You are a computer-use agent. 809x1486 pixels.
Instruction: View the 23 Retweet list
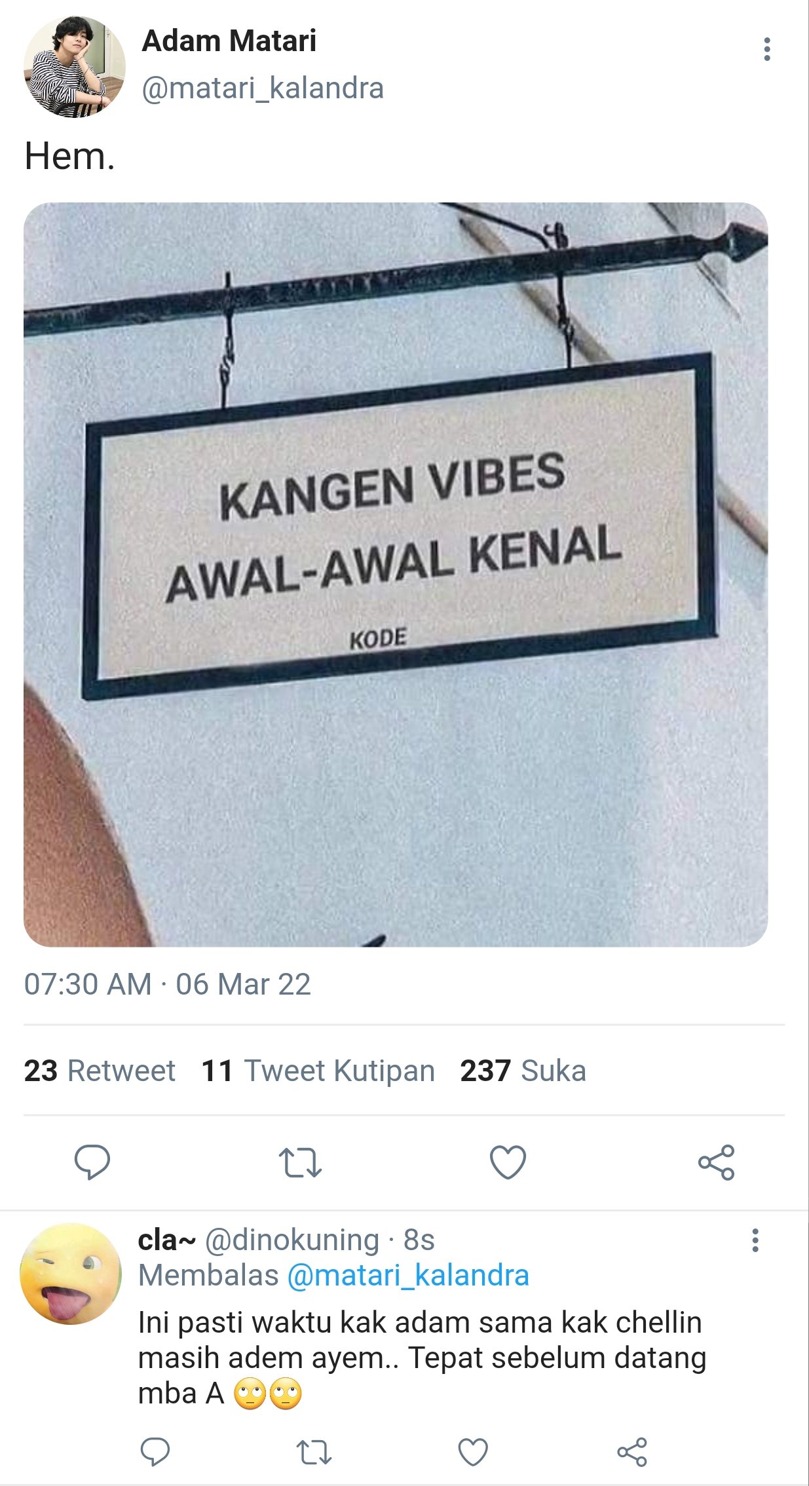click(100, 1071)
